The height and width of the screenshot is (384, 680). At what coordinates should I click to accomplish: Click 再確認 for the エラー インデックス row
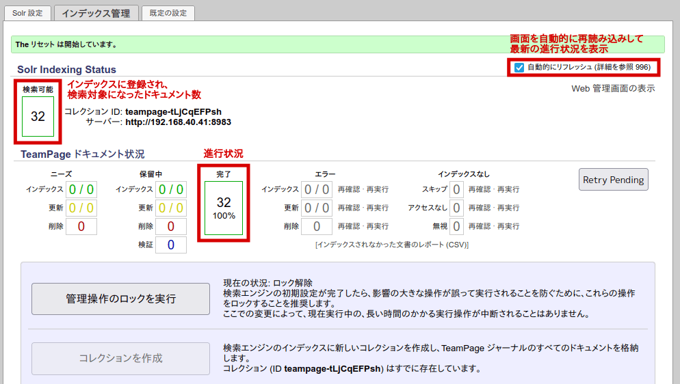pos(349,189)
